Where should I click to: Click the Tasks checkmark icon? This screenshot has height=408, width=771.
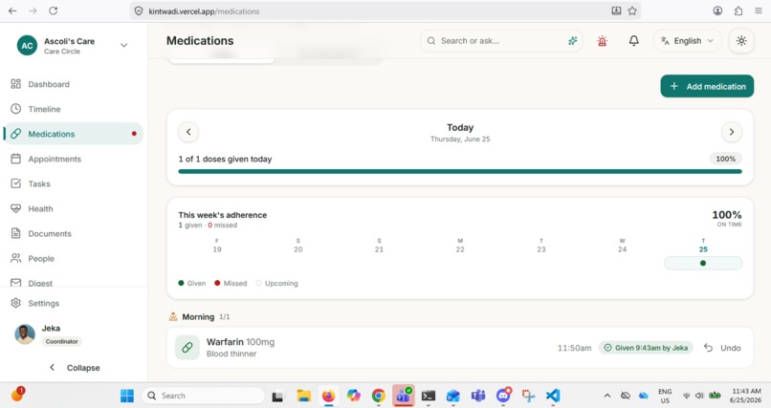coord(15,183)
